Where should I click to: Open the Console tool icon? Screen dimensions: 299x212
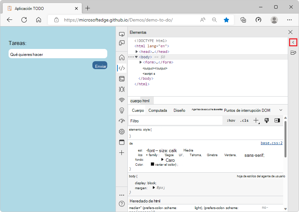[x=122, y=79]
